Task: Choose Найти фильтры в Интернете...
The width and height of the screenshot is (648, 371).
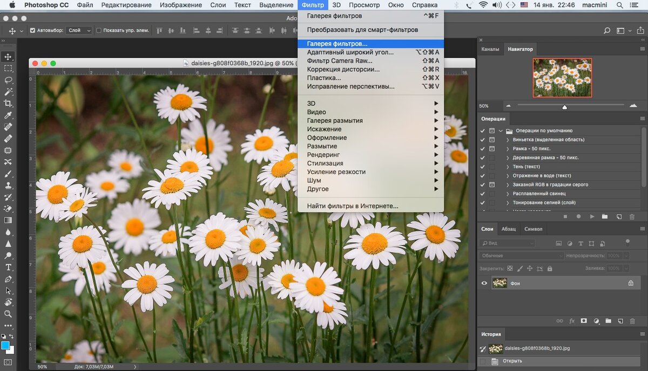Action: click(370, 206)
